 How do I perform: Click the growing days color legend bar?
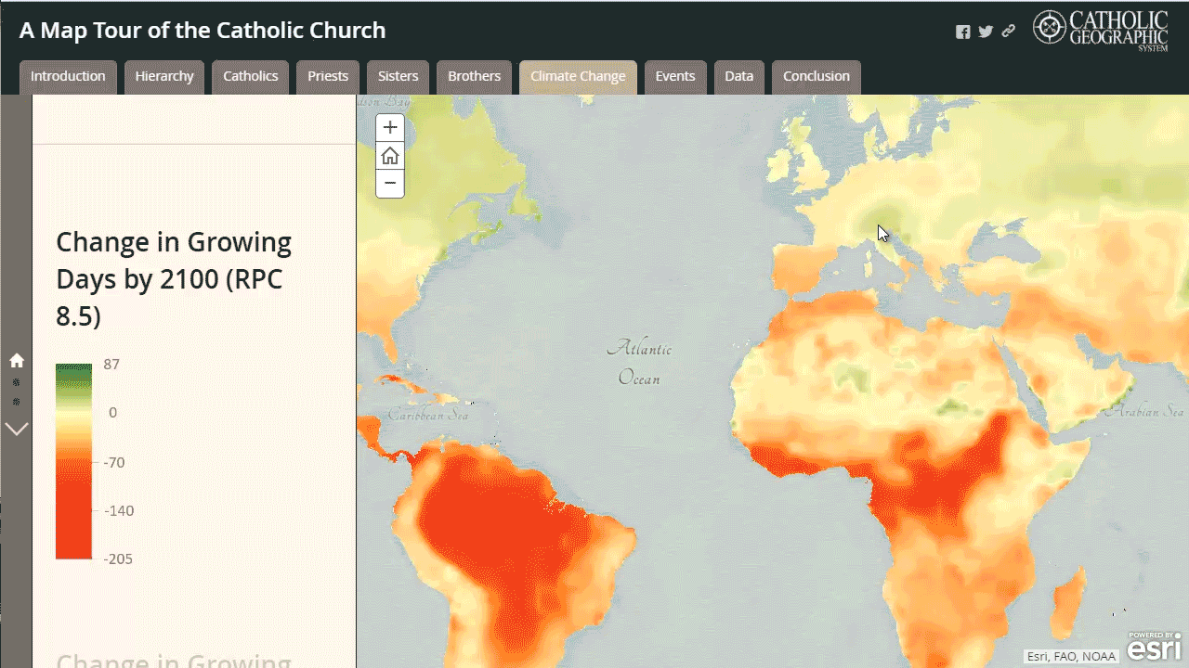[73, 461]
